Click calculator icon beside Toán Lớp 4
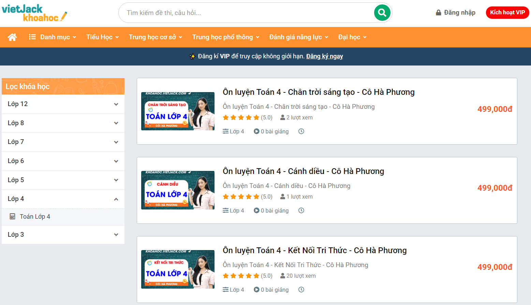Image resolution: width=531 pixels, height=305 pixels. pyautogui.click(x=12, y=216)
